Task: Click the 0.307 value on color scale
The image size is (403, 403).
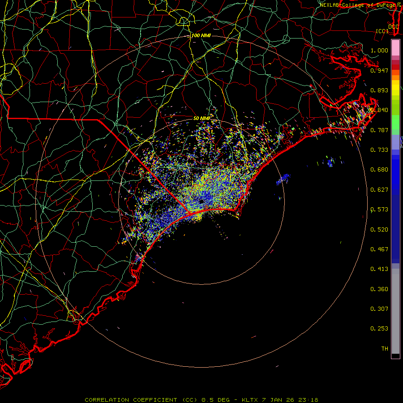Action: click(379, 309)
